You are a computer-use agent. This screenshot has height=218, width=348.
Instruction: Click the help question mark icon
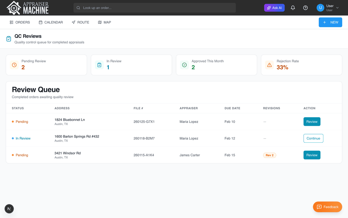(305, 8)
